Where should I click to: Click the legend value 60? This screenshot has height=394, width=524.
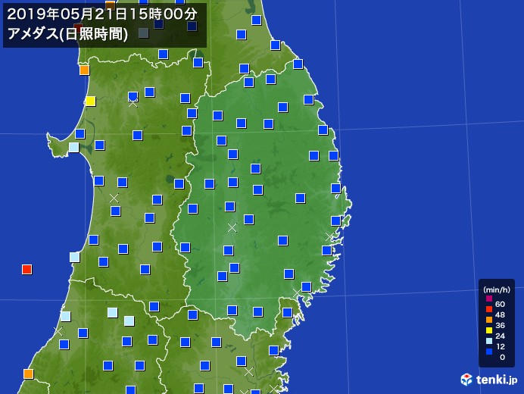click(500, 304)
